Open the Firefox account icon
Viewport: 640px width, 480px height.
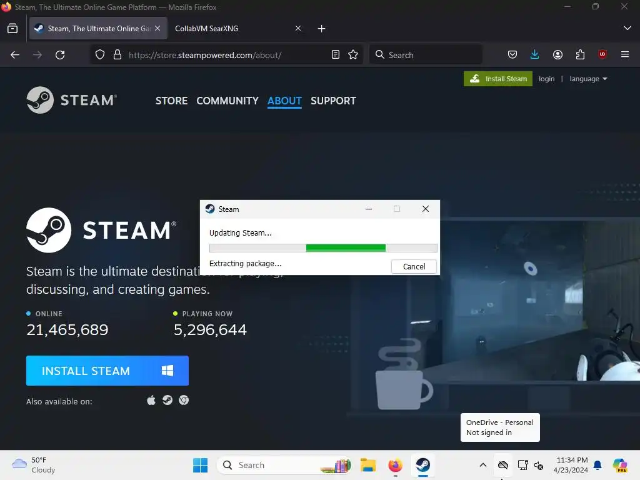557,55
